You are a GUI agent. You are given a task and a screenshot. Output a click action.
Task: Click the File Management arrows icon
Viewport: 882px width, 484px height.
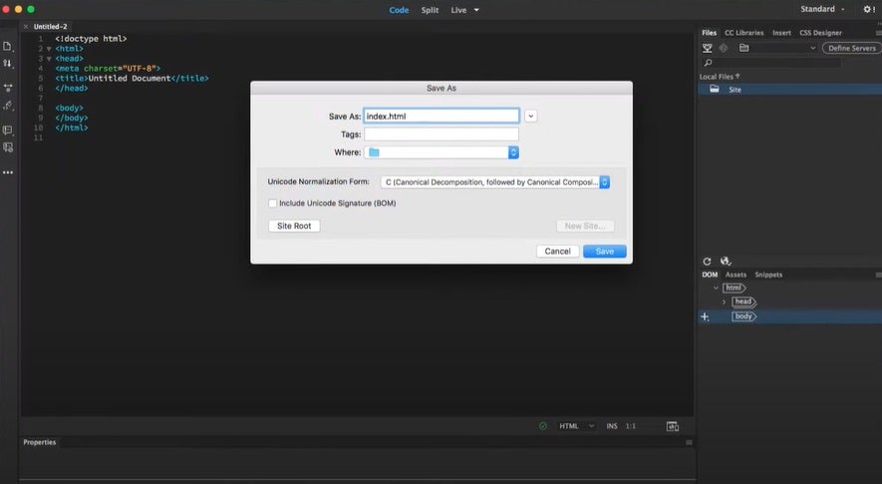pos(7,64)
